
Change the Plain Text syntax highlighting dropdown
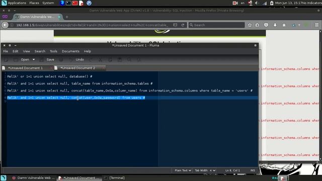[183, 170]
